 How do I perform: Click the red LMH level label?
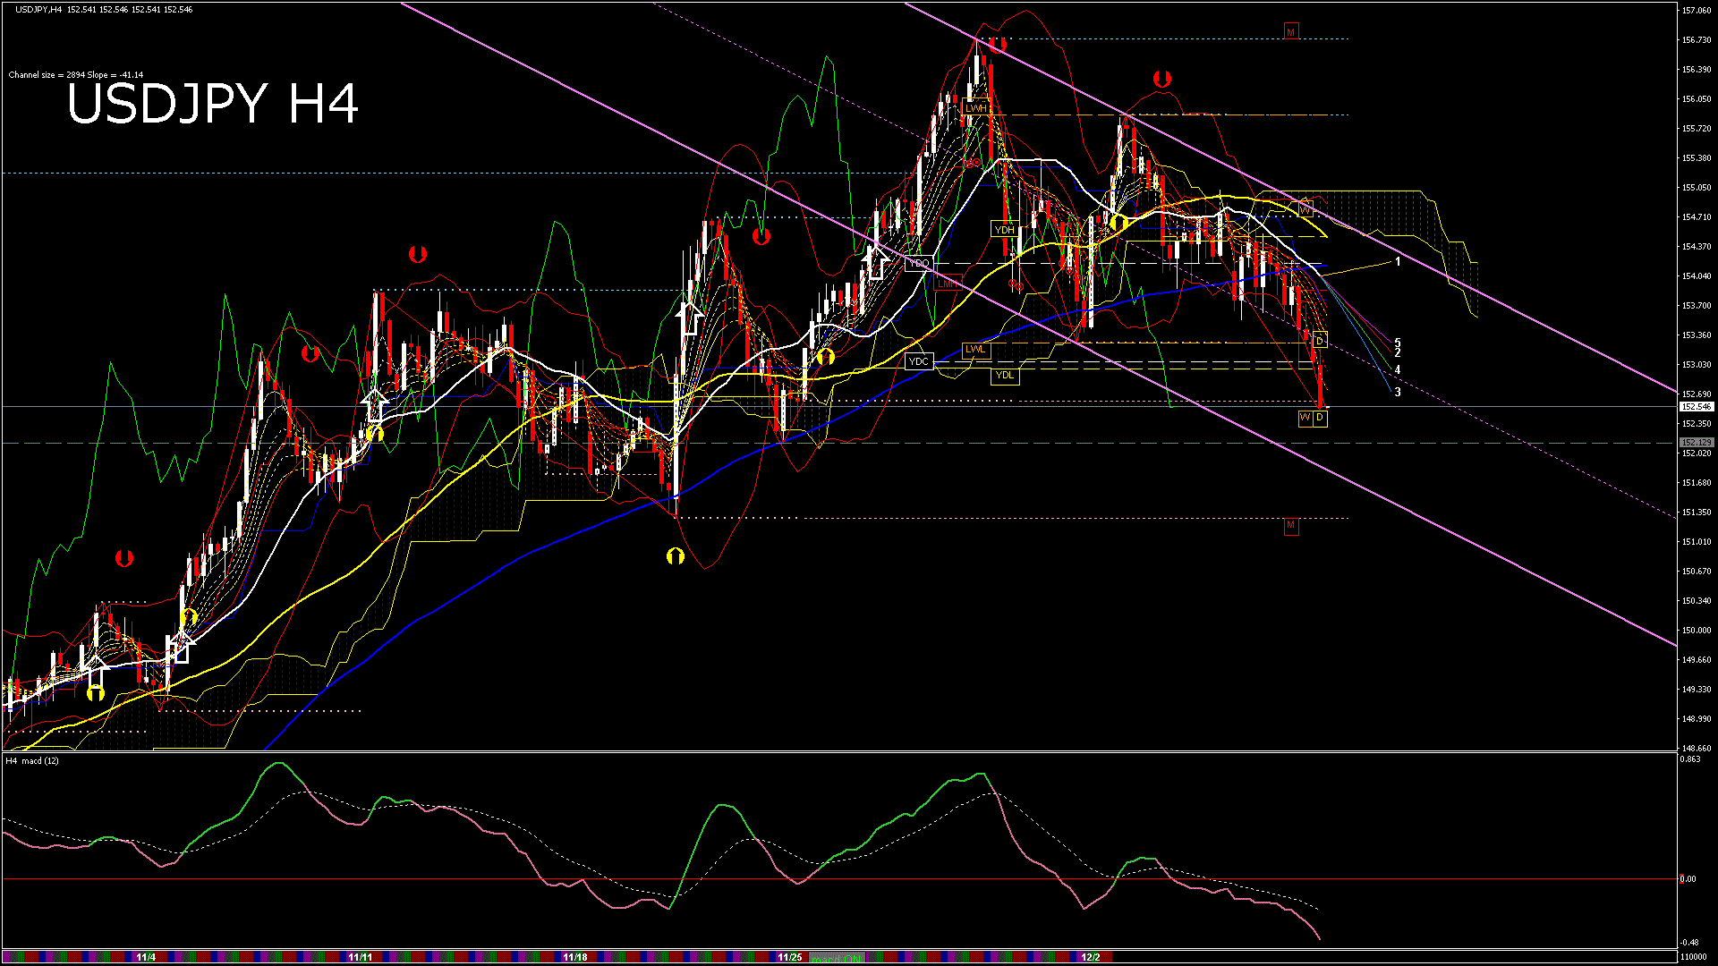point(946,284)
